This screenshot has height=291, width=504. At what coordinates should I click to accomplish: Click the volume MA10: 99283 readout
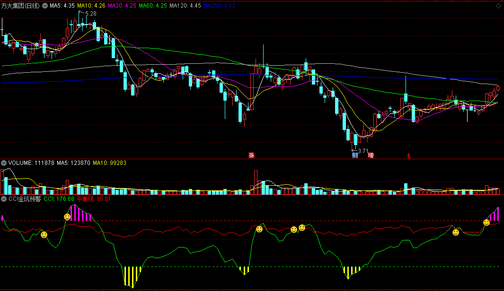(x=110, y=163)
